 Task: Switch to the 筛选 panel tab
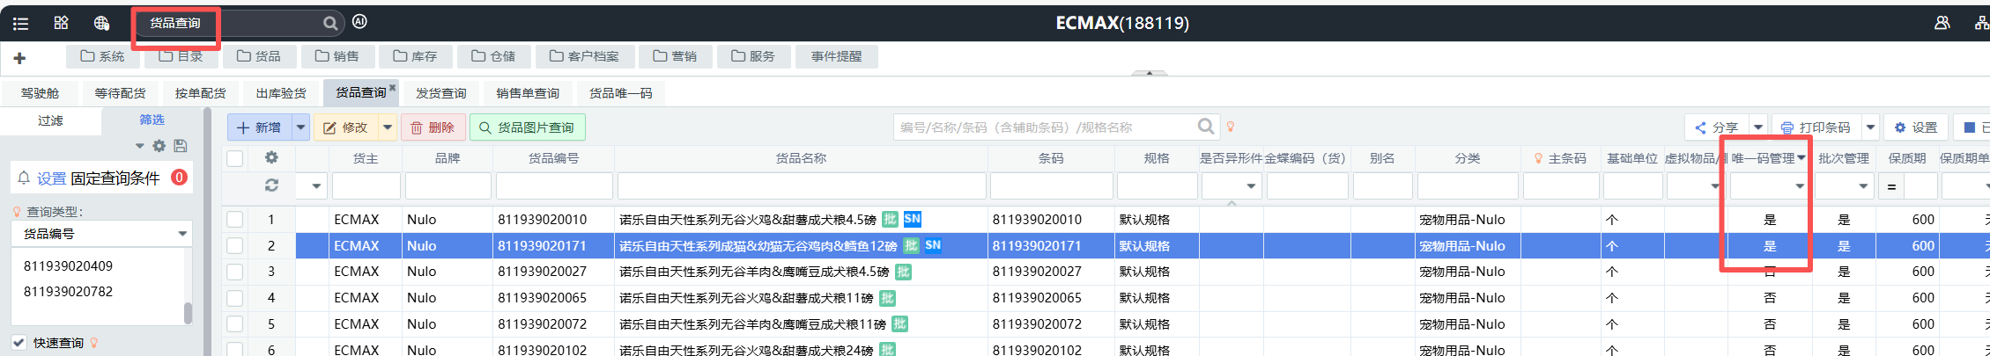(152, 120)
